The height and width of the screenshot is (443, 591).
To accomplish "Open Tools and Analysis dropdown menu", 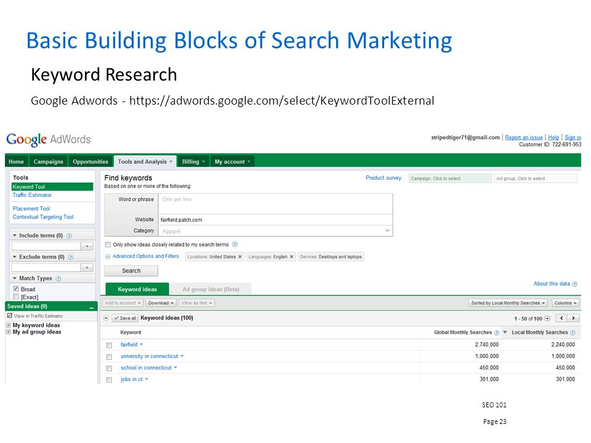I will [x=145, y=162].
